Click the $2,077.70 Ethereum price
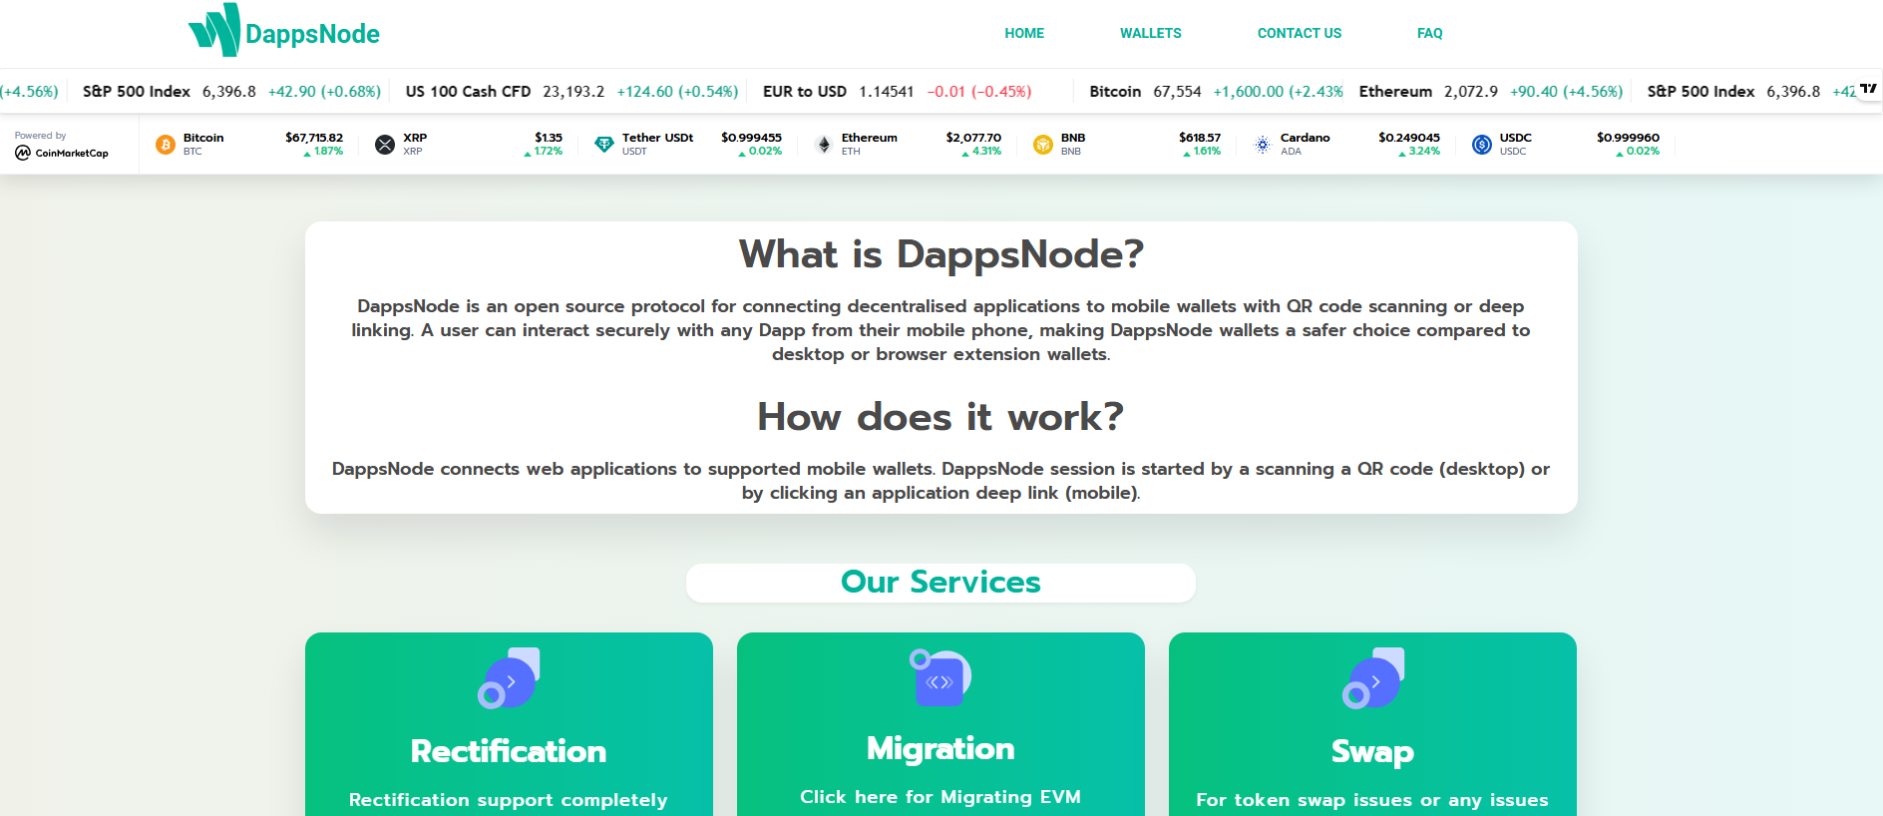 (x=973, y=138)
